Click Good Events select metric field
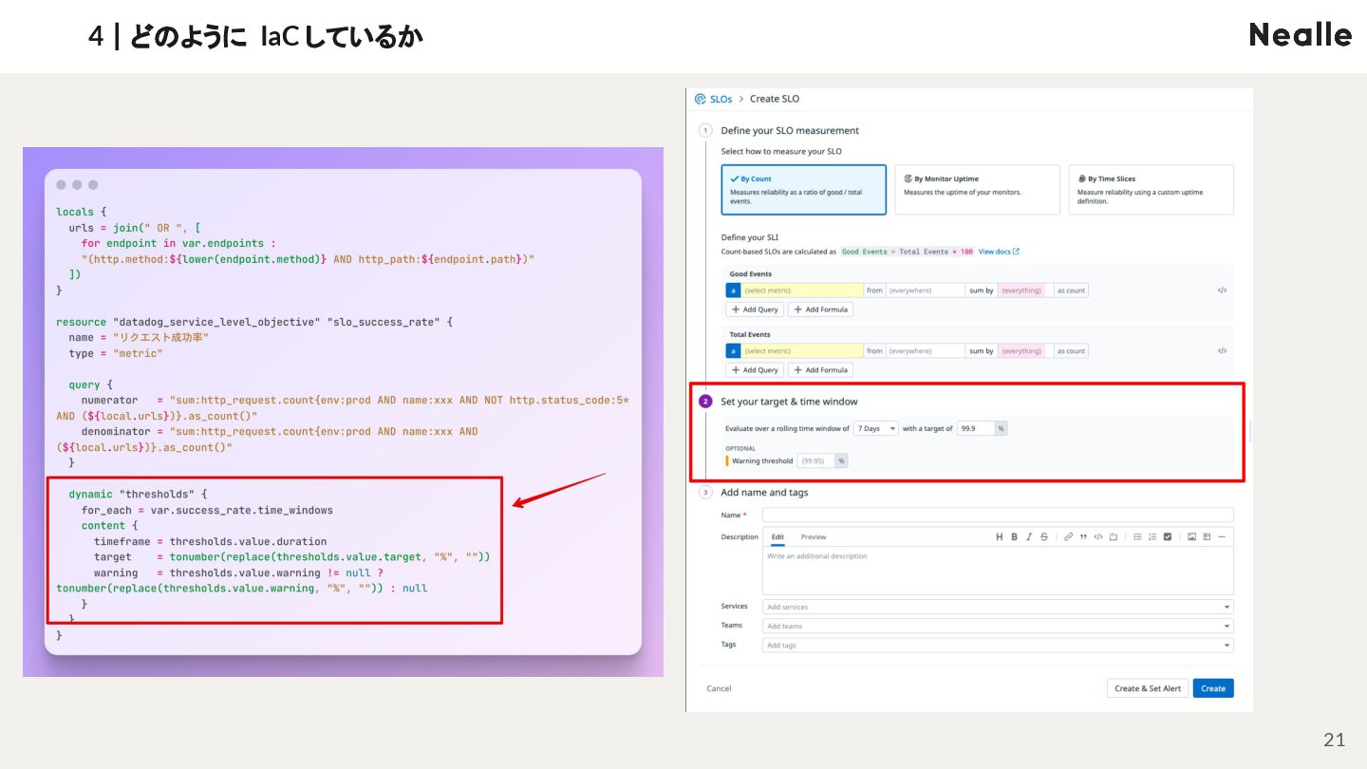 pos(802,291)
